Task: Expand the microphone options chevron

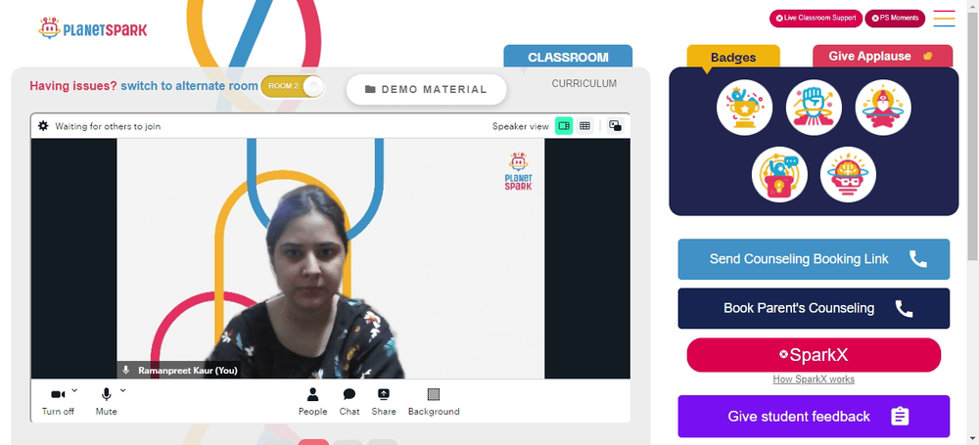Action: [x=122, y=390]
